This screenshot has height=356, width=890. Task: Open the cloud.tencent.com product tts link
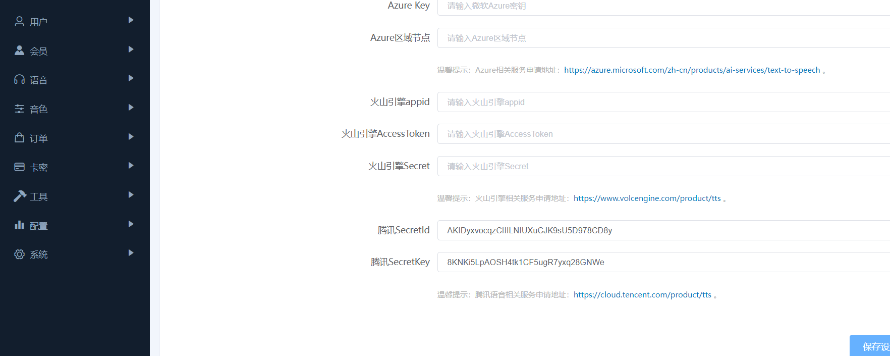[642, 295]
